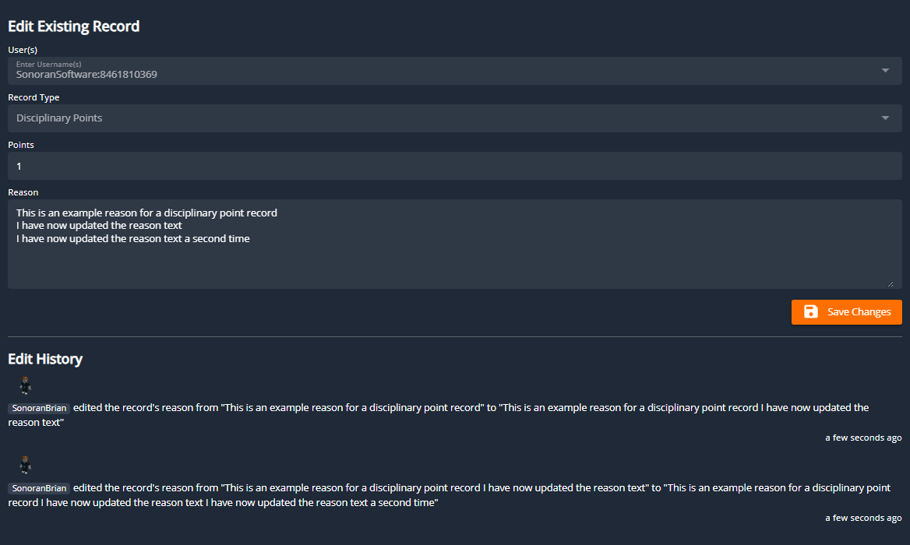Click the second SonoranBrian avatar in Edit History
Viewport: 910px width, 545px height.
pos(25,466)
